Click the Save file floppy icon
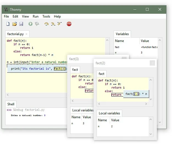The width and height of the screenshot is (172, 144). [21, 24]
